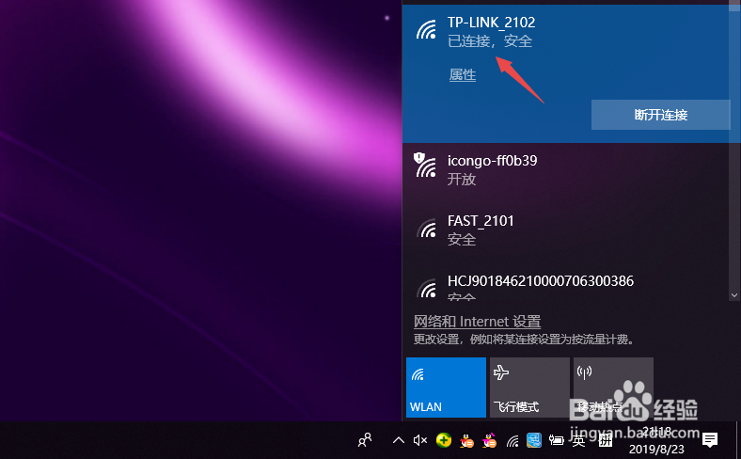
Task: Click the Wi-Fi network icon in the system tray
Action: point(512,441)
